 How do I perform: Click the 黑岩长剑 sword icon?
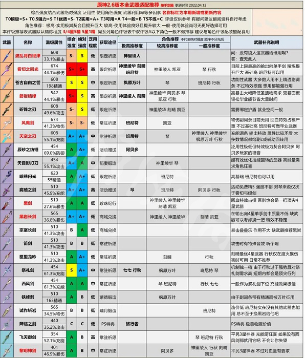coord(7,217)
